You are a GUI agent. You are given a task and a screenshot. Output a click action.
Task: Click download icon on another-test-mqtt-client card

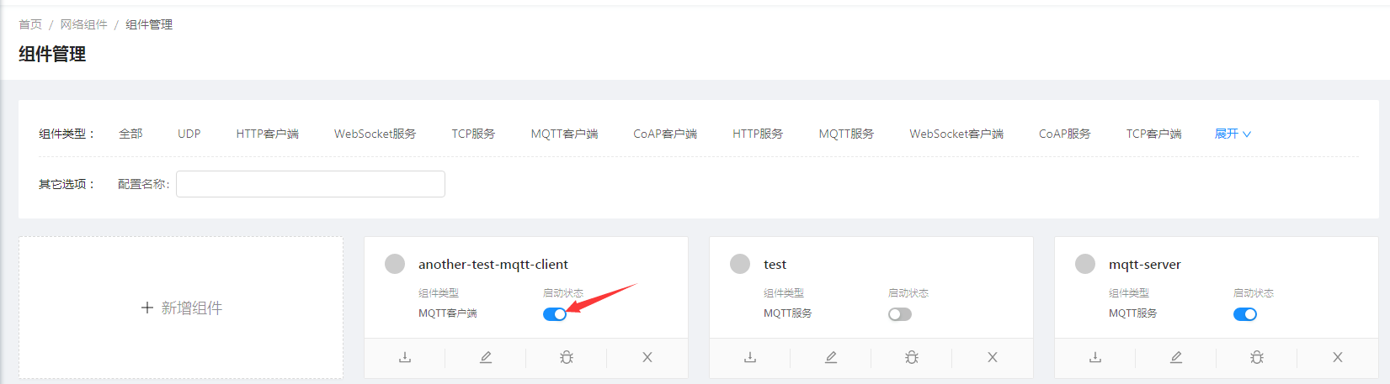pos(405,357)
